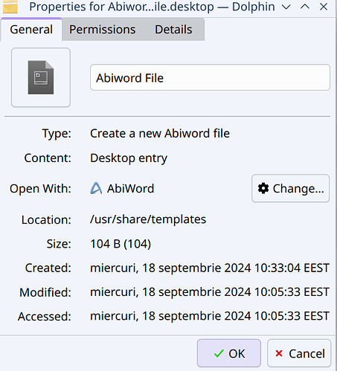Select the General tab
Image resolution: width=337 pixels, height=371 pixels.
coord(31,30)
